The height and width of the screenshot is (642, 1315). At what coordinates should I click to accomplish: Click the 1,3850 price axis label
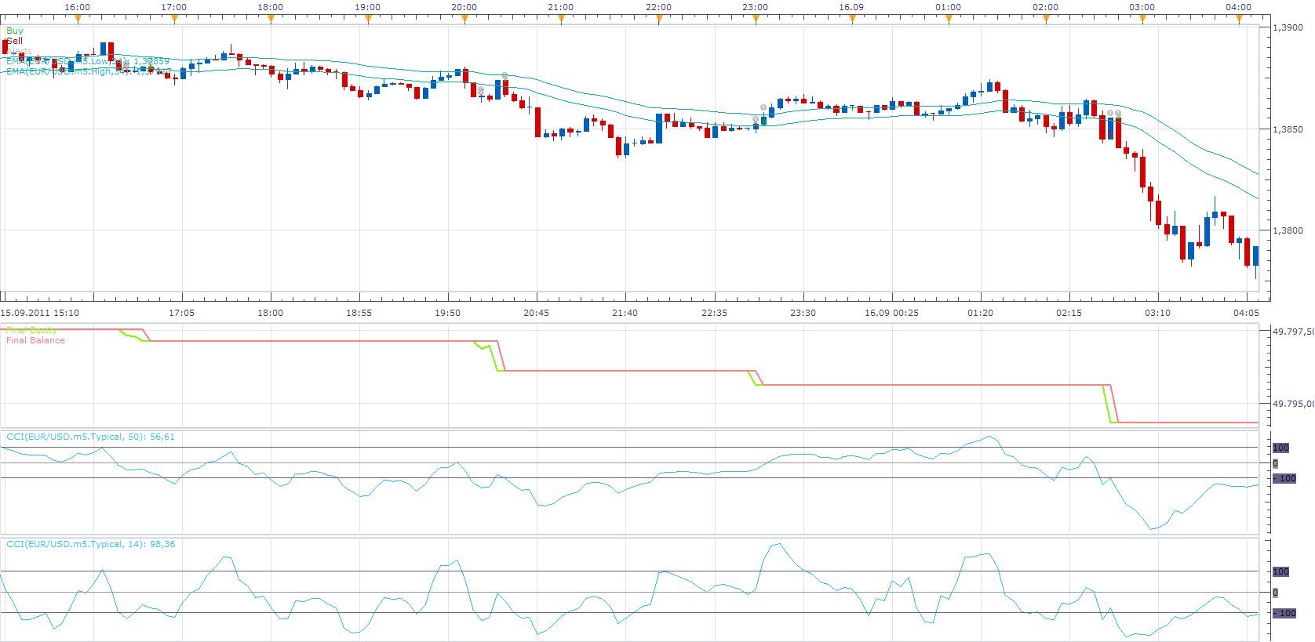[1288, 129]
